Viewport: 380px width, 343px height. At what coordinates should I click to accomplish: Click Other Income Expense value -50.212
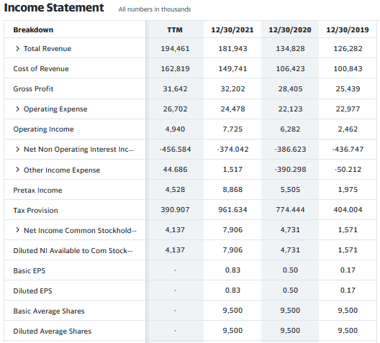click(x=348, y=169)
